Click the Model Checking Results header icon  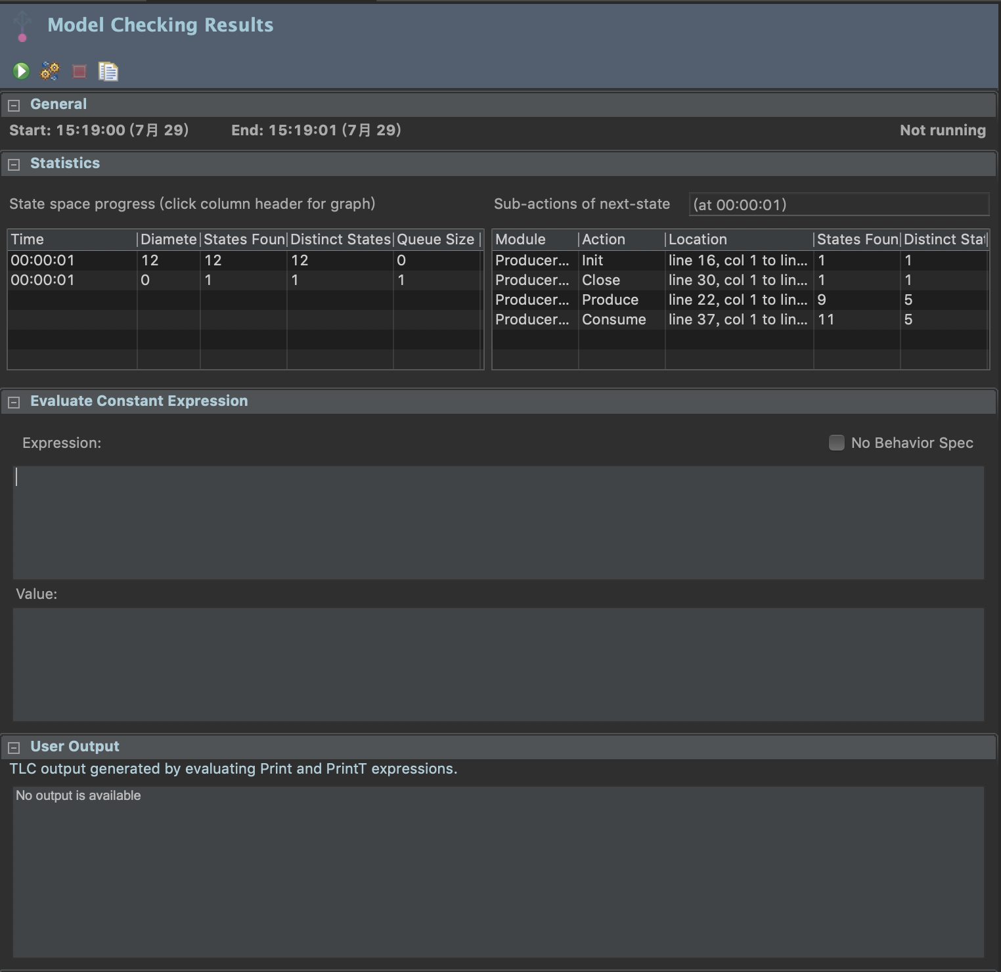click(x=22, y=26)
